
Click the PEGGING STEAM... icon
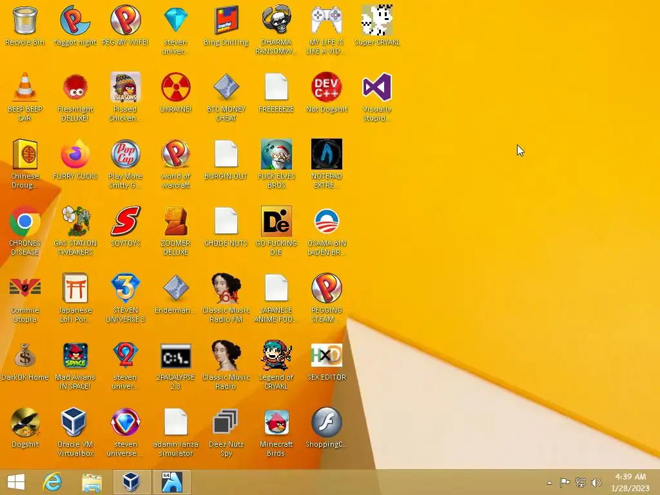(x=327, y=288)
